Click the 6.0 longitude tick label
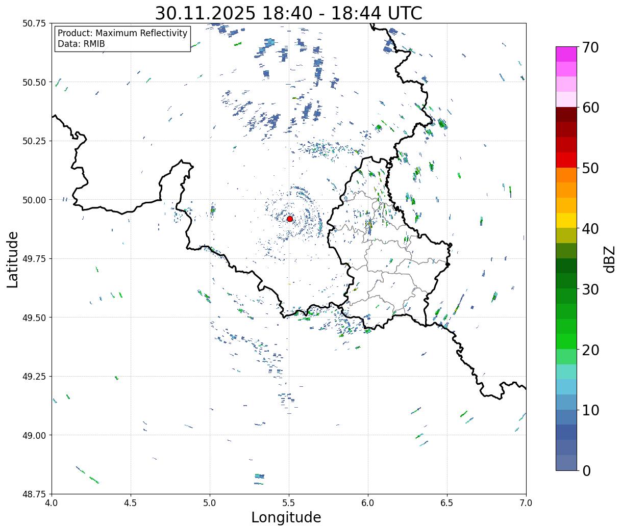The width and height of the screenshot is (622, 530). pos(368,503)
